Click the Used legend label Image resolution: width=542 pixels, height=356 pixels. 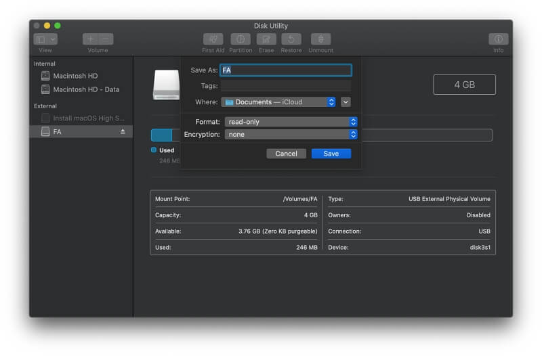pos(167,150)
